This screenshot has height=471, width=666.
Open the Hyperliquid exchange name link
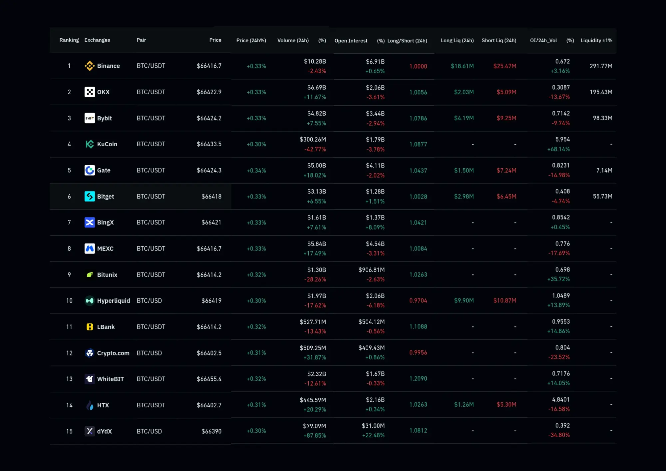(114, 301)
